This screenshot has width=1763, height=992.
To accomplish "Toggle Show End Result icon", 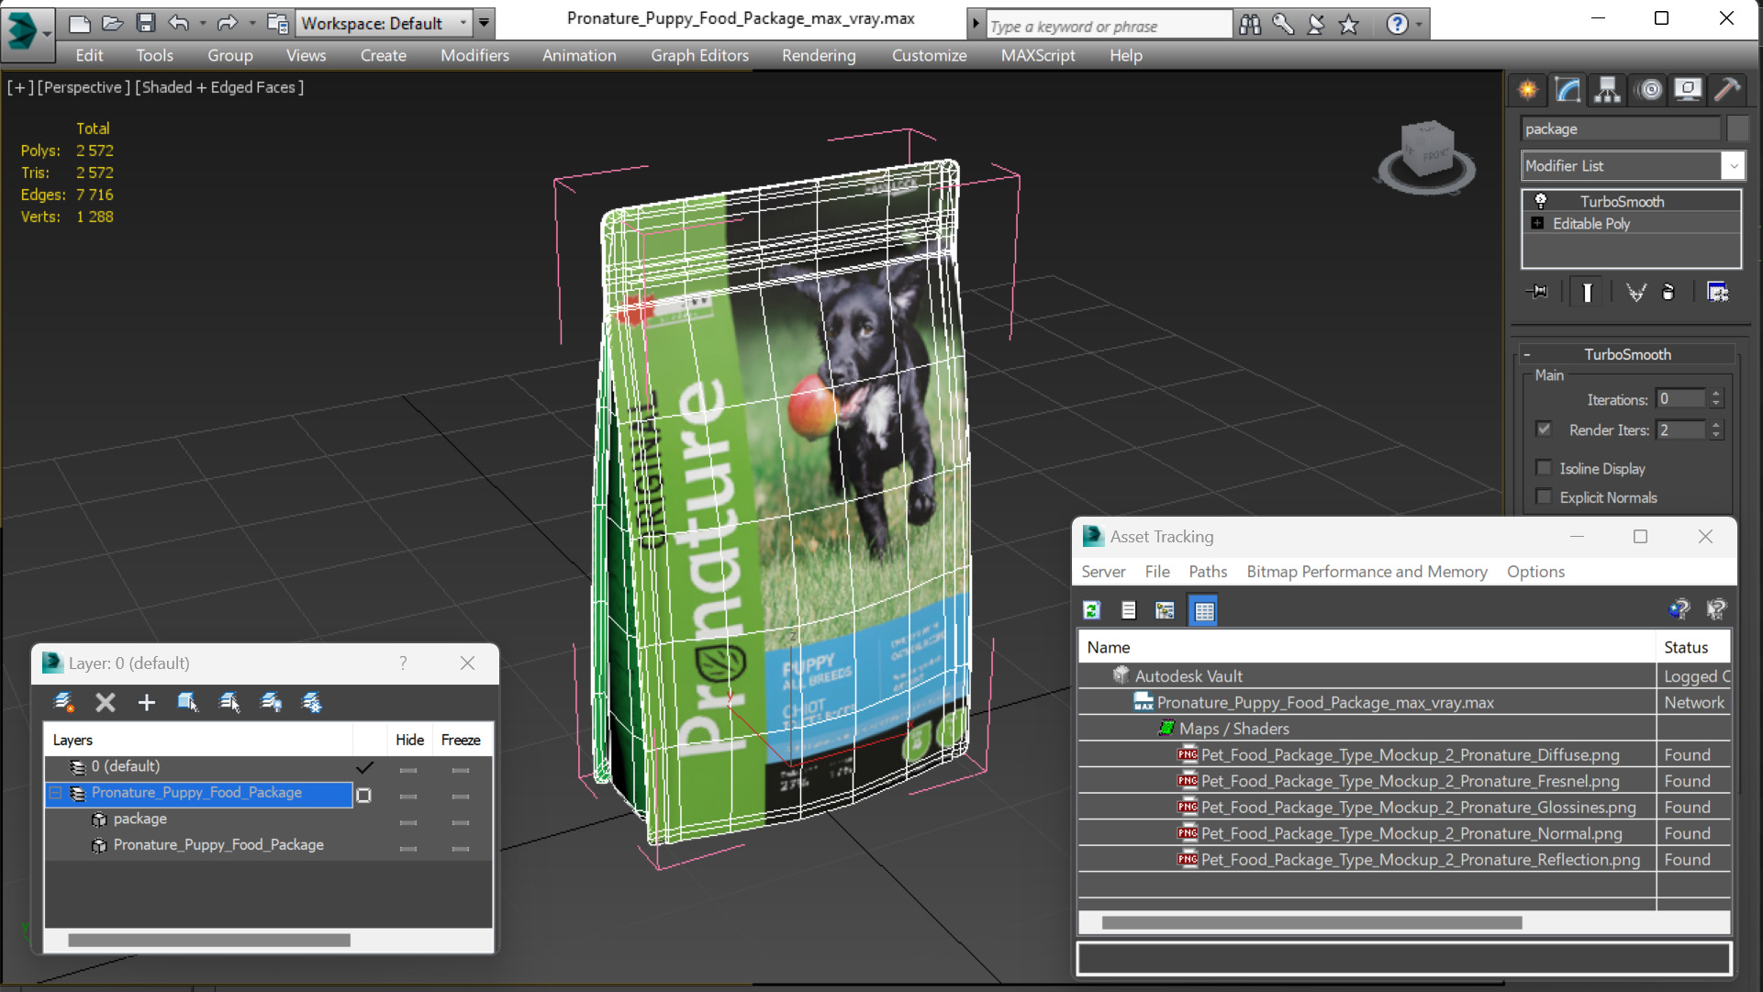I will [1587, 292].
